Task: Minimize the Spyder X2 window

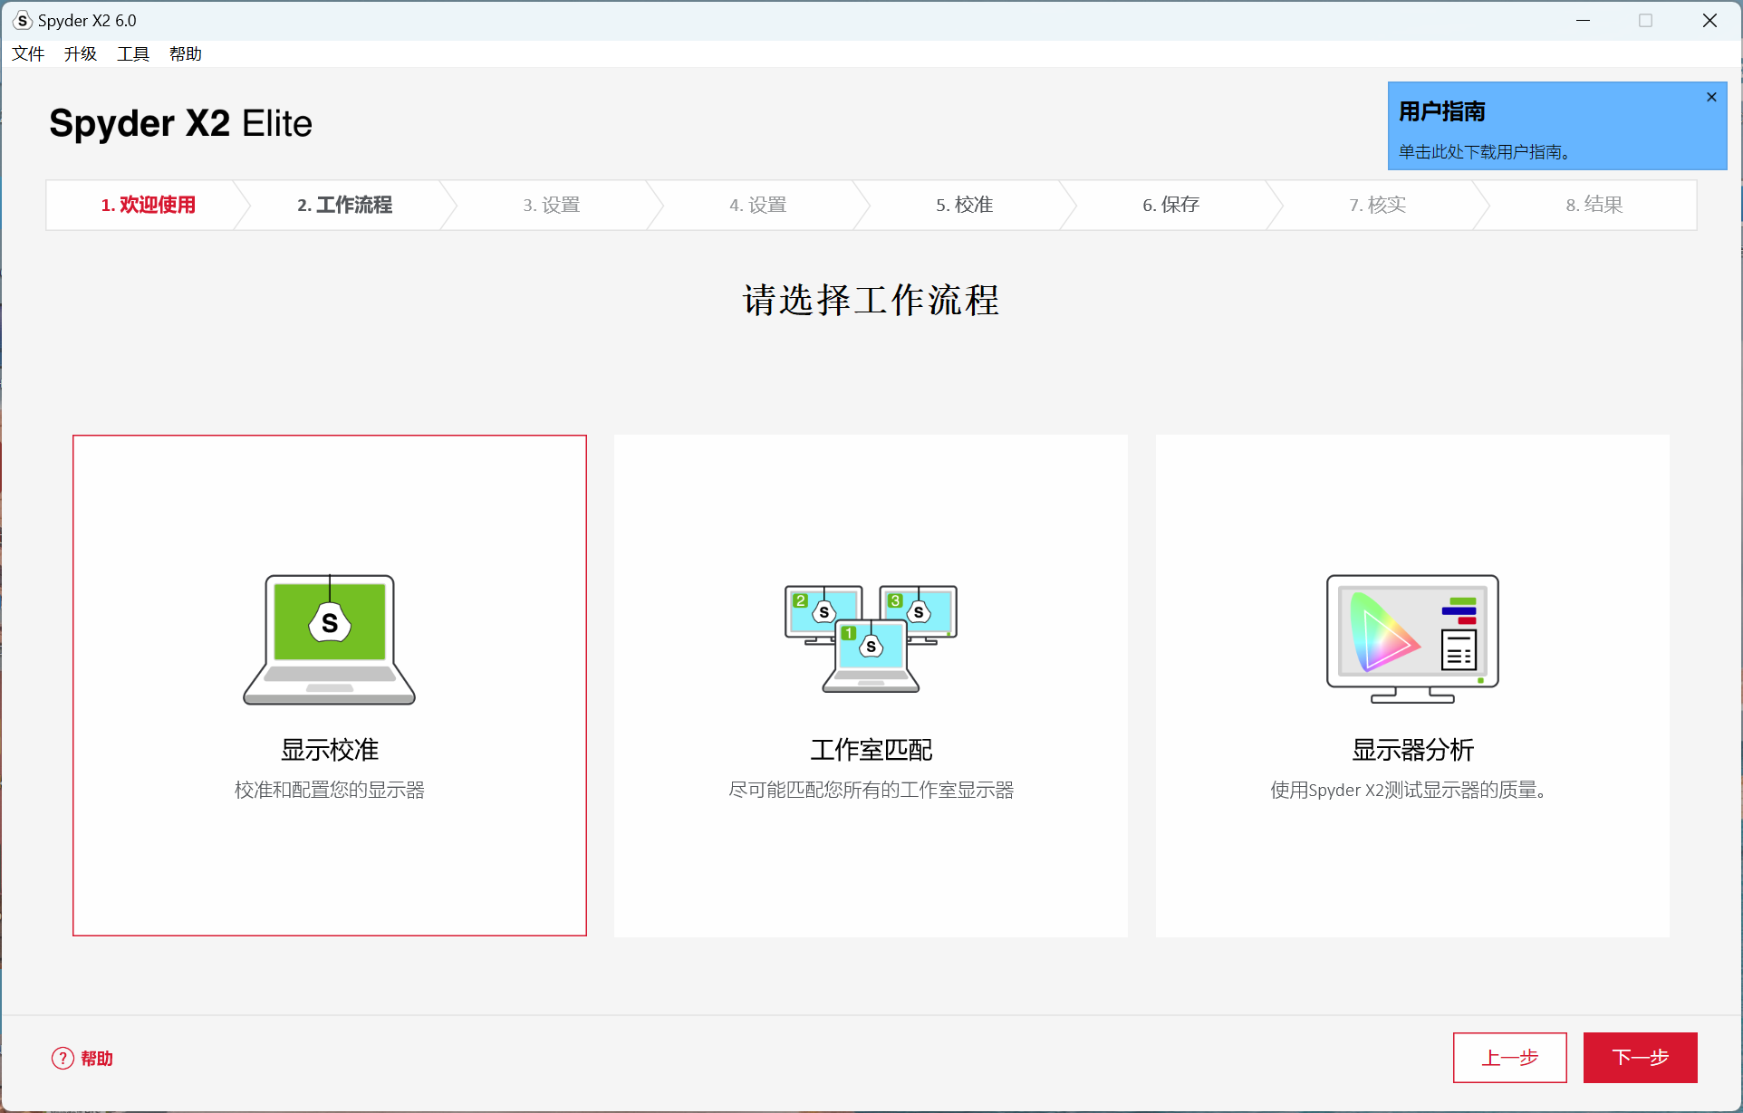Action: tap(1583, 20)
